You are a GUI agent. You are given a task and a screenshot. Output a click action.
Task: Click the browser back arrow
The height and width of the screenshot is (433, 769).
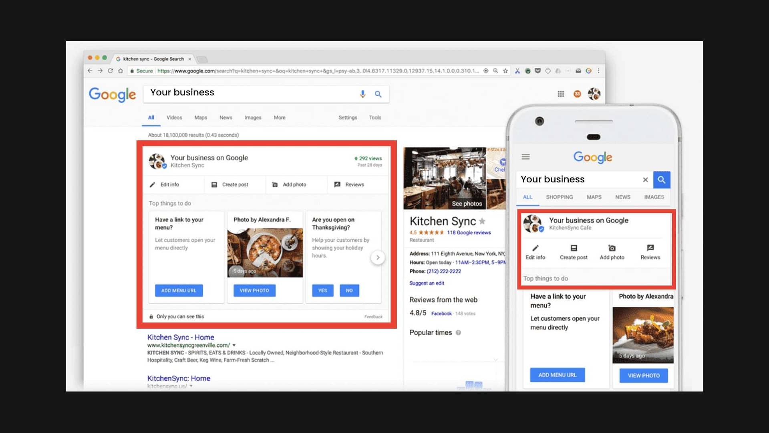point(90,71)
